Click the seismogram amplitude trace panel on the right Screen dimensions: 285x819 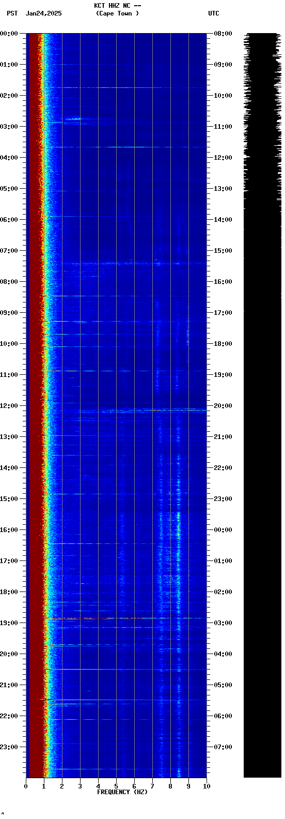[x=263, y=405]
